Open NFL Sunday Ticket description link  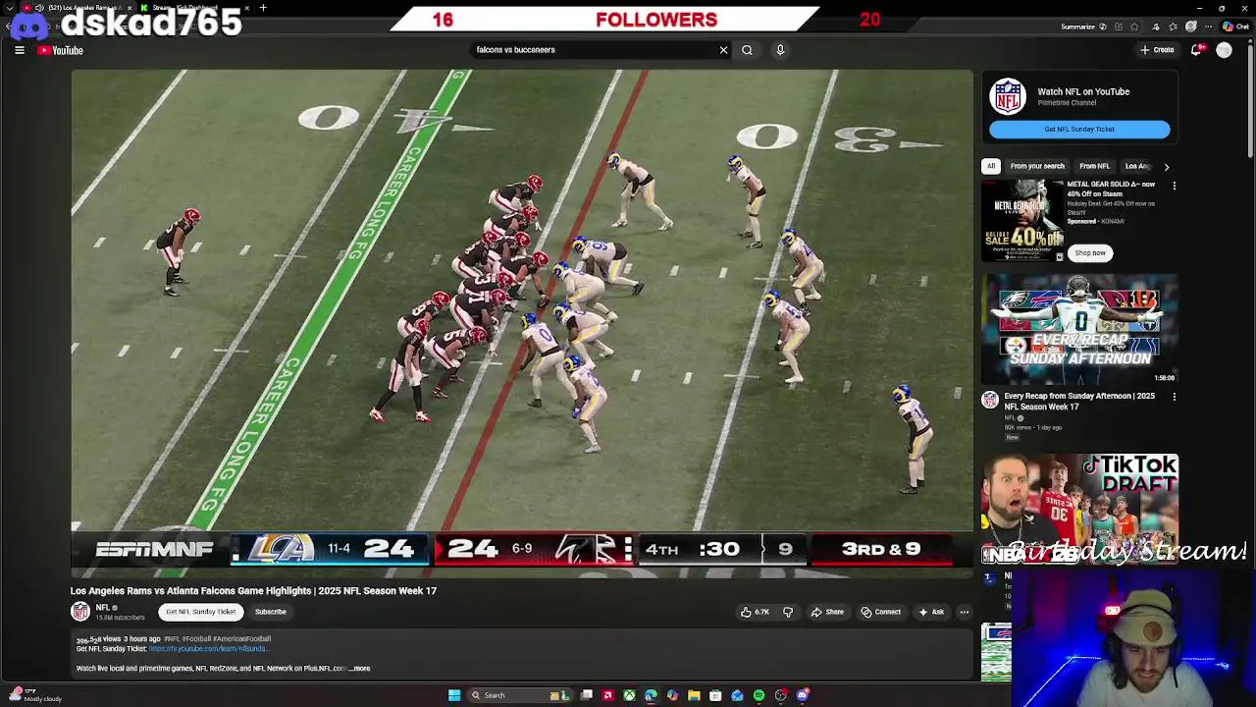(x=208, y=649)
